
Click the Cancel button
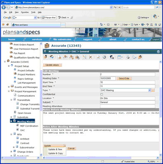coord(71,148)
